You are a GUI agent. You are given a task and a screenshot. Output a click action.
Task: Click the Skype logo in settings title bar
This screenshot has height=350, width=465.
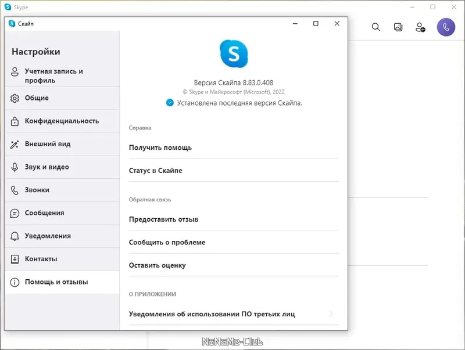[x=12, y=24]
